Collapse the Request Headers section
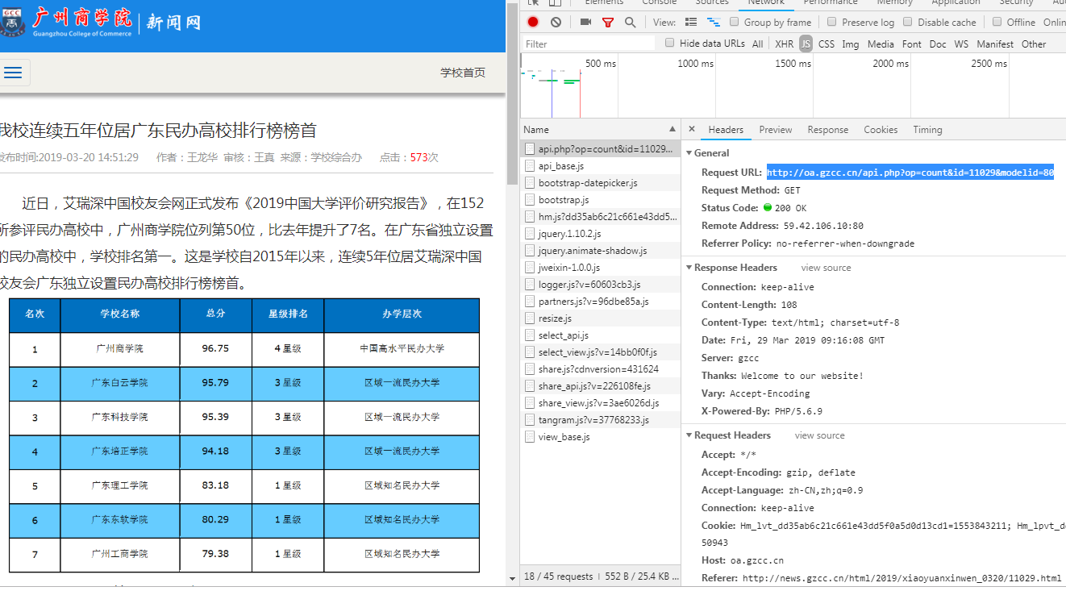Screen dimensions: 1066x591 click(x=689, y=435)
